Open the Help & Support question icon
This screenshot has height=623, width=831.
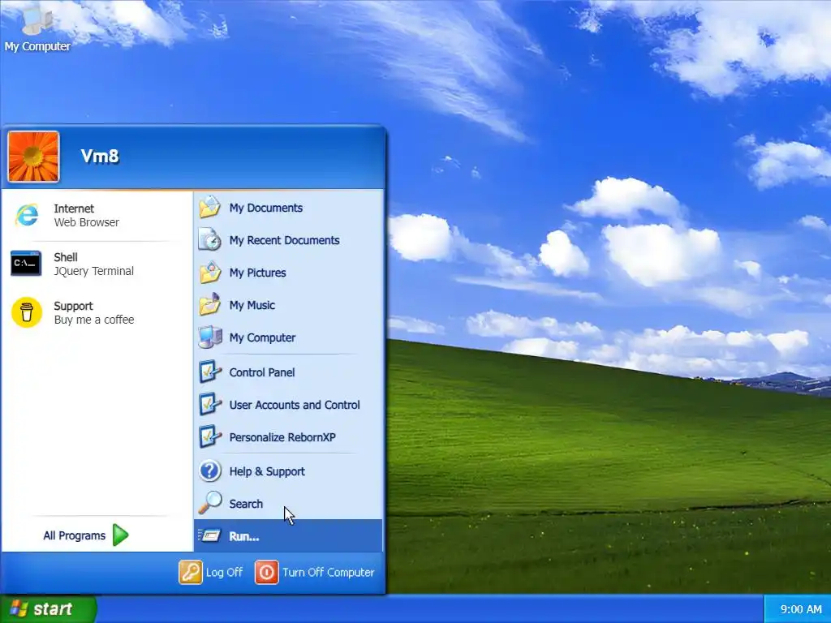click(210, 471)
